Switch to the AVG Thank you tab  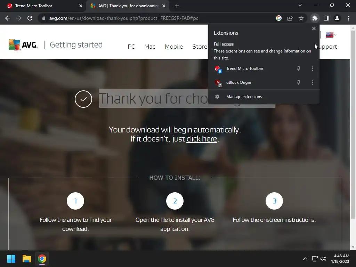[x=127, y=6]
